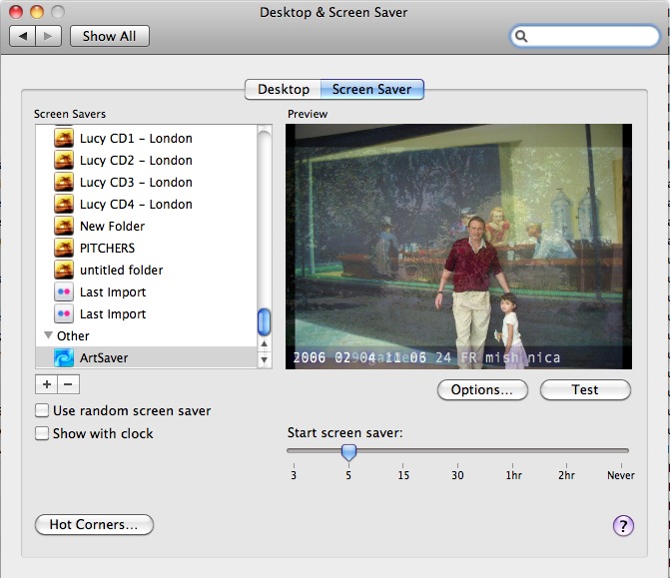Viewport: 670px width, 578px height.
Task: Click the scroll down arrow in list
Action: 264,359
